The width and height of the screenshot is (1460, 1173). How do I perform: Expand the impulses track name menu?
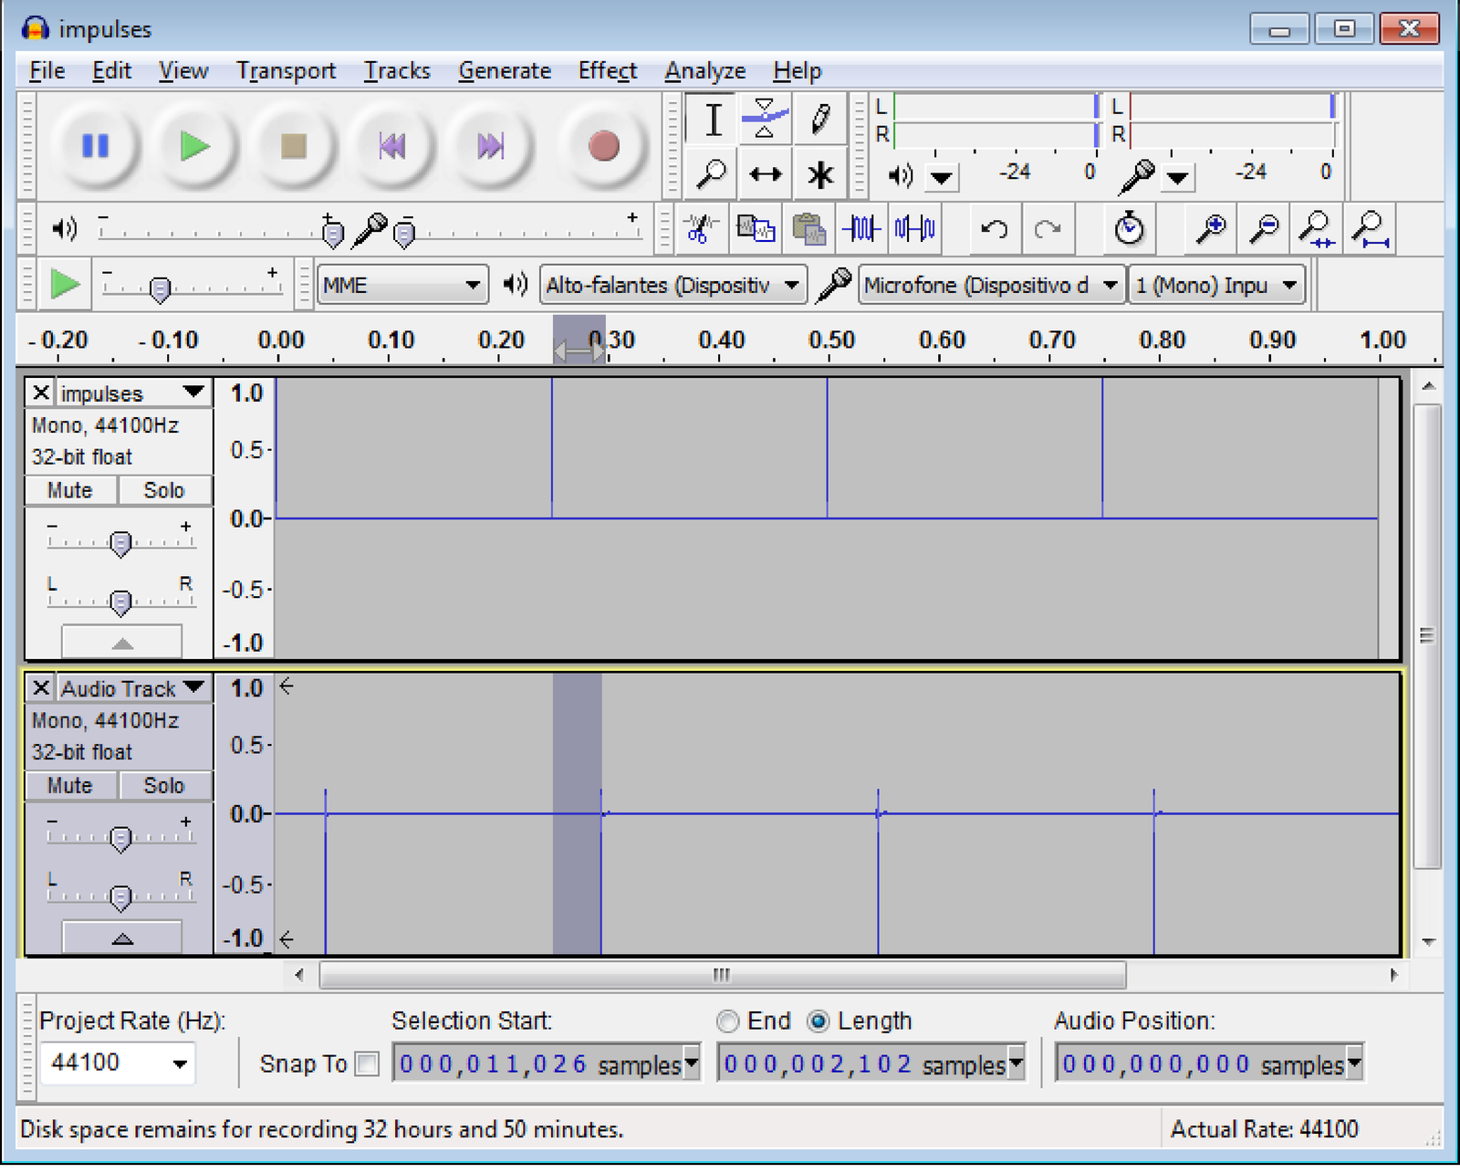[x=193, y=393]
